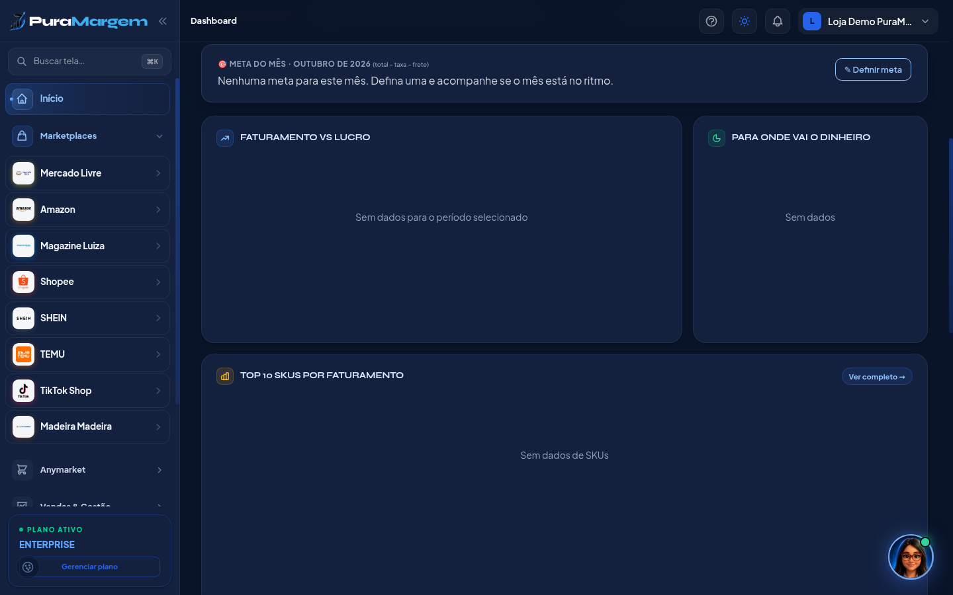The image size is (953, 595).
Task: Focus the Buscar tela search field
Action: pyautogui.click(x=89, y=61)
